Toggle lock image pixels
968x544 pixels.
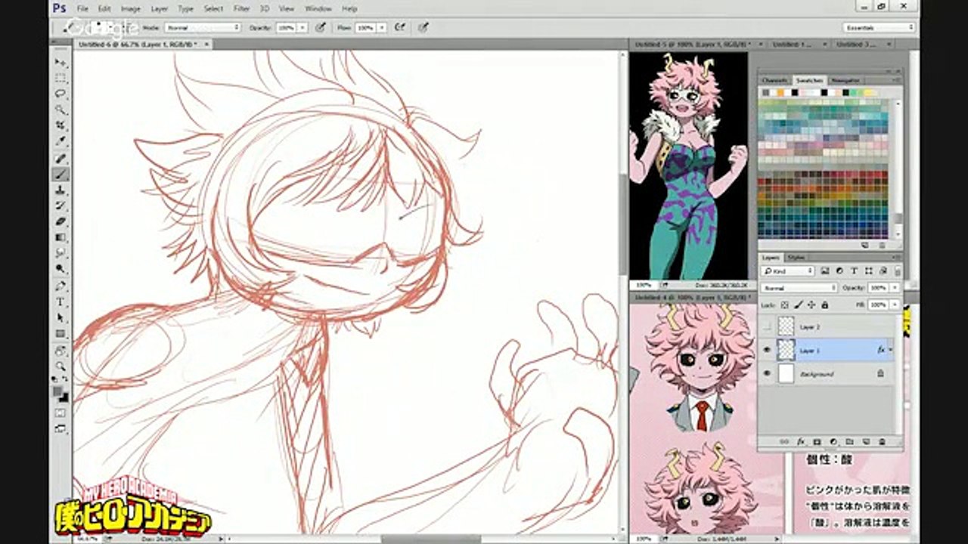[x=798, y=304]
